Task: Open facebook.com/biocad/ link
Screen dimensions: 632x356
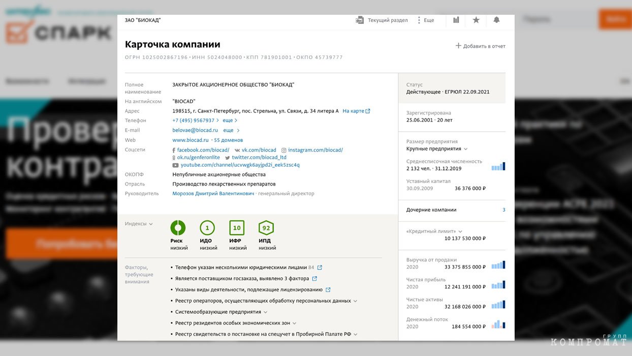Action: click(x=203, y=150)
